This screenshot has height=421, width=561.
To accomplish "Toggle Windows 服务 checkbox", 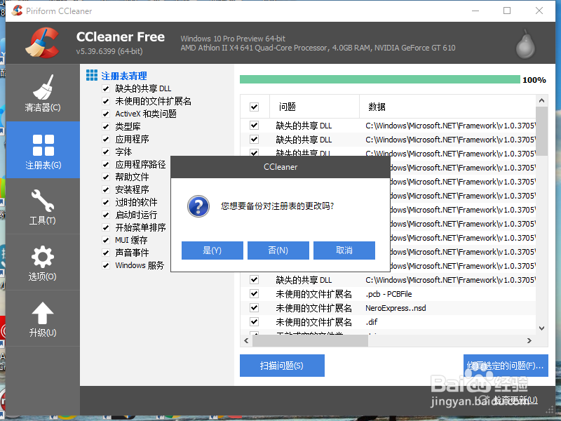I will [106, 265].
